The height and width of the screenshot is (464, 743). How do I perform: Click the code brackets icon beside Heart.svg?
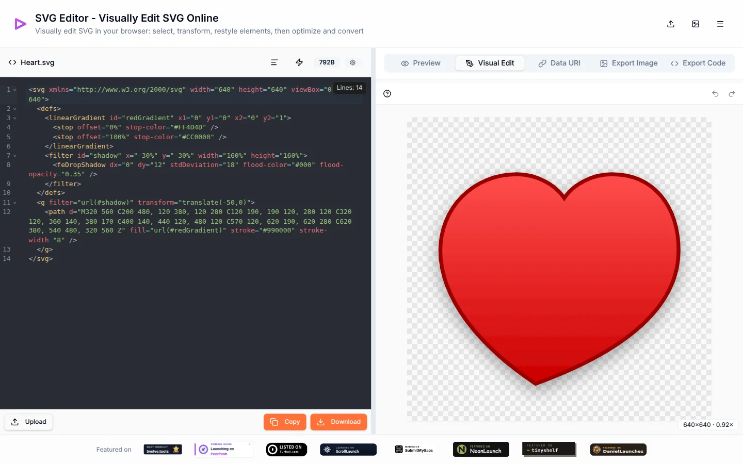point(12,62)
